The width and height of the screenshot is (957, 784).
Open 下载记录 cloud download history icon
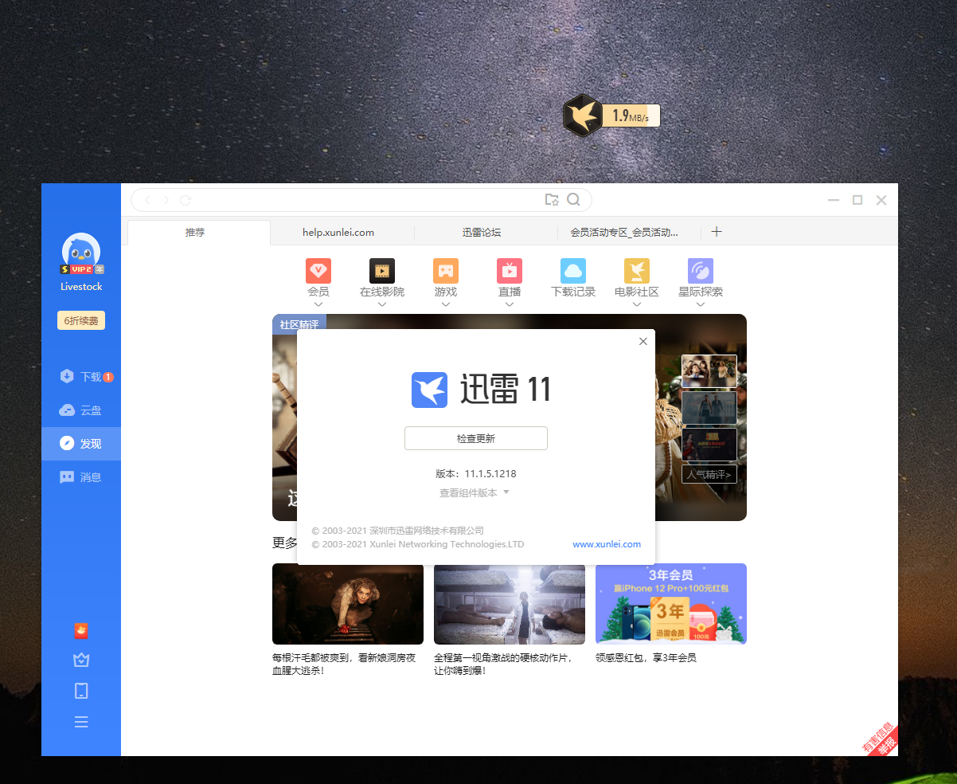click(x=573, y=271)
